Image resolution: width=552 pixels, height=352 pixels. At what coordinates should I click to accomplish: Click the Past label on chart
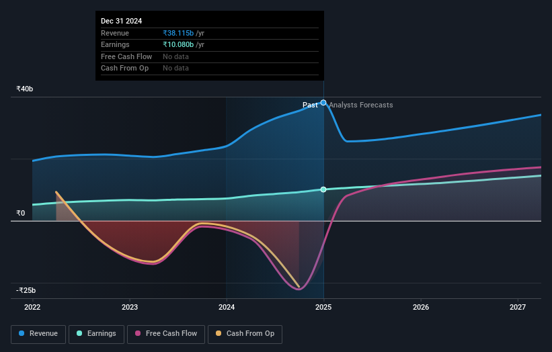click(310, 105)
